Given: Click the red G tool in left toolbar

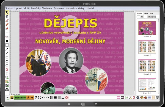Looking at the screenshot, I should click(x=7, y=69).
